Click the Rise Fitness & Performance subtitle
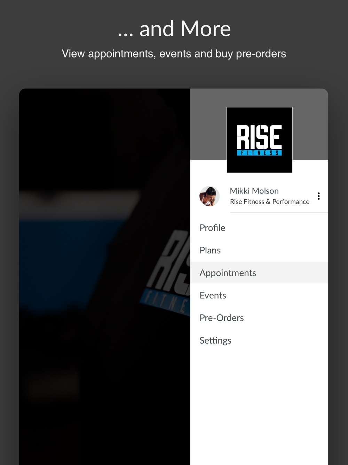Image resolution: width=348 pixels, height=465 pixels. 270,202
